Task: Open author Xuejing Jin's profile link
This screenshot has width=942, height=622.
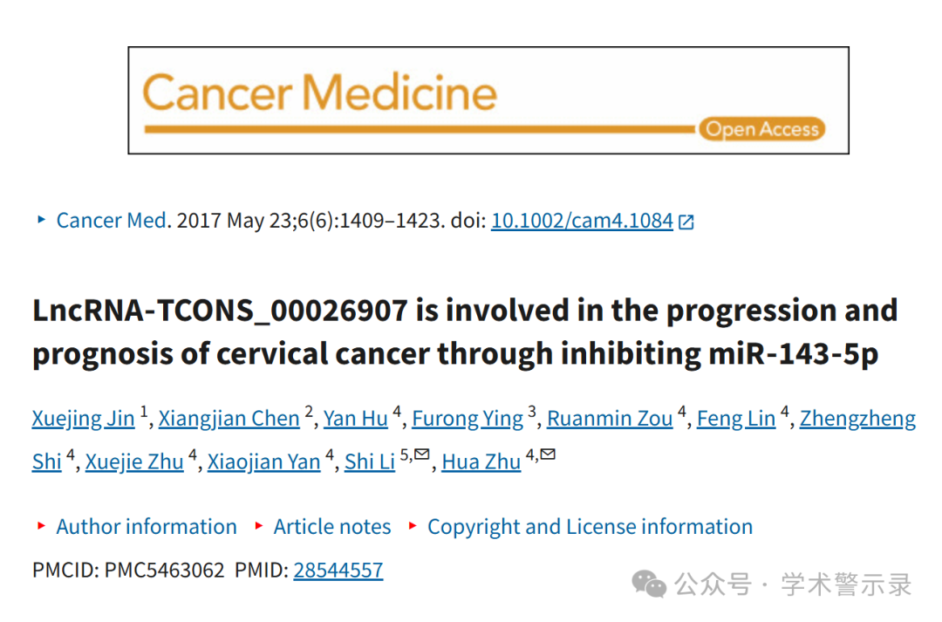Action: (x=84, y=418)
